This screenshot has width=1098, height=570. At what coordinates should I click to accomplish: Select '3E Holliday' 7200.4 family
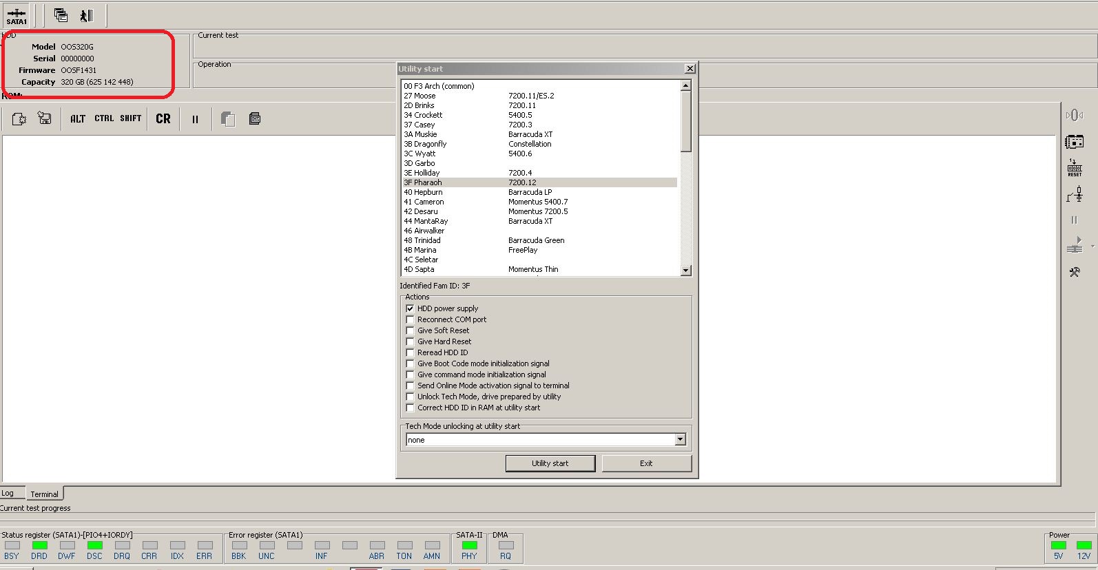click(540, 173)
